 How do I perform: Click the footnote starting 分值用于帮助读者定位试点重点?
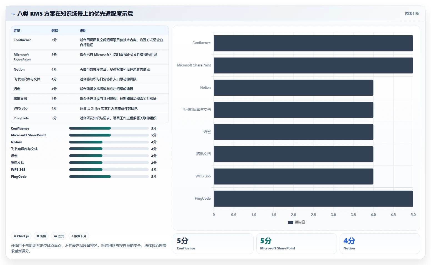pos(89,248)
